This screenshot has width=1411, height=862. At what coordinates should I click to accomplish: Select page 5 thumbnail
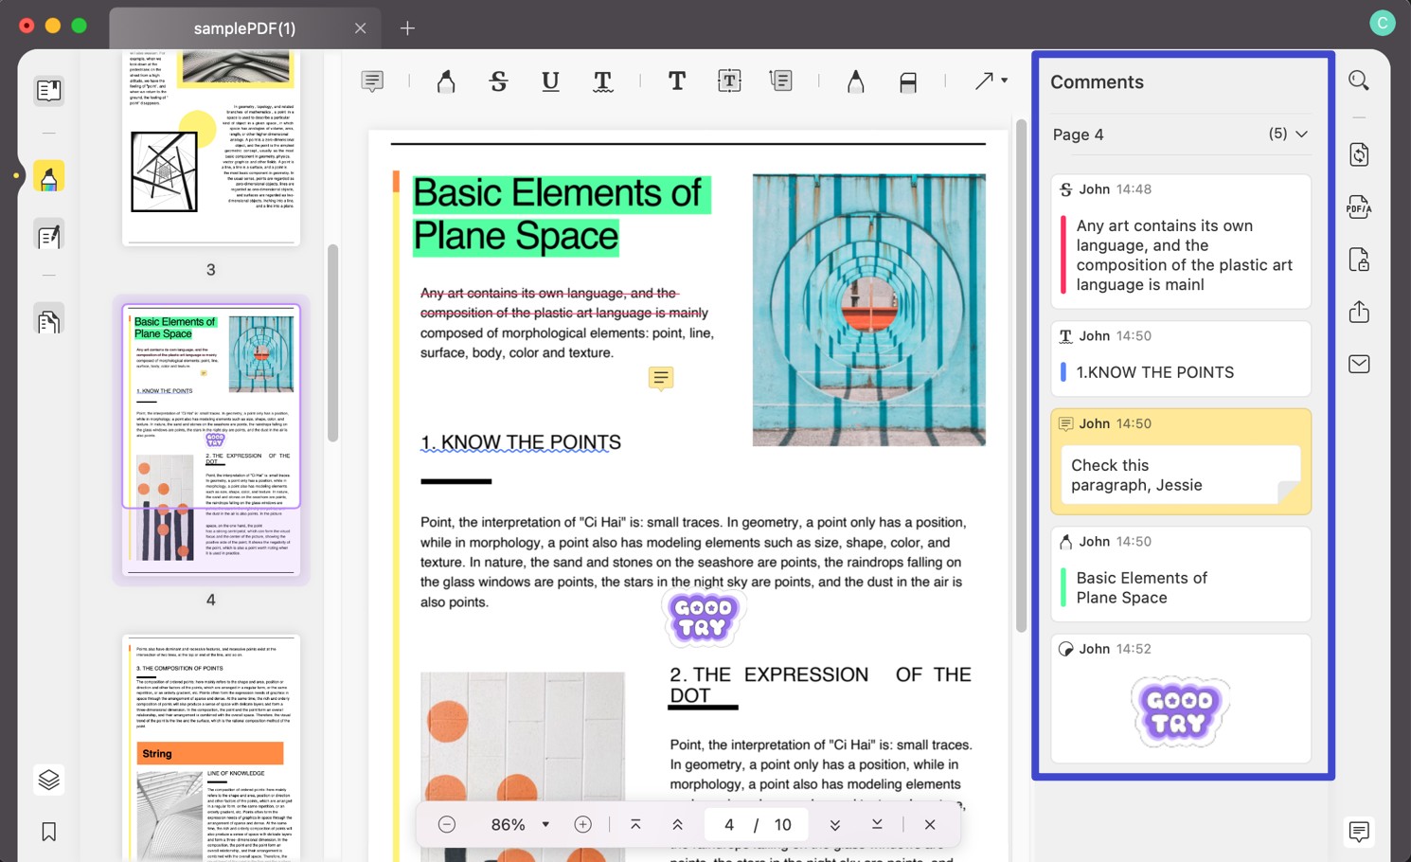[210, 747]
